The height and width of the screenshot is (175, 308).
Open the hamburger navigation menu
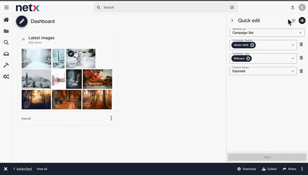point(6,7)
